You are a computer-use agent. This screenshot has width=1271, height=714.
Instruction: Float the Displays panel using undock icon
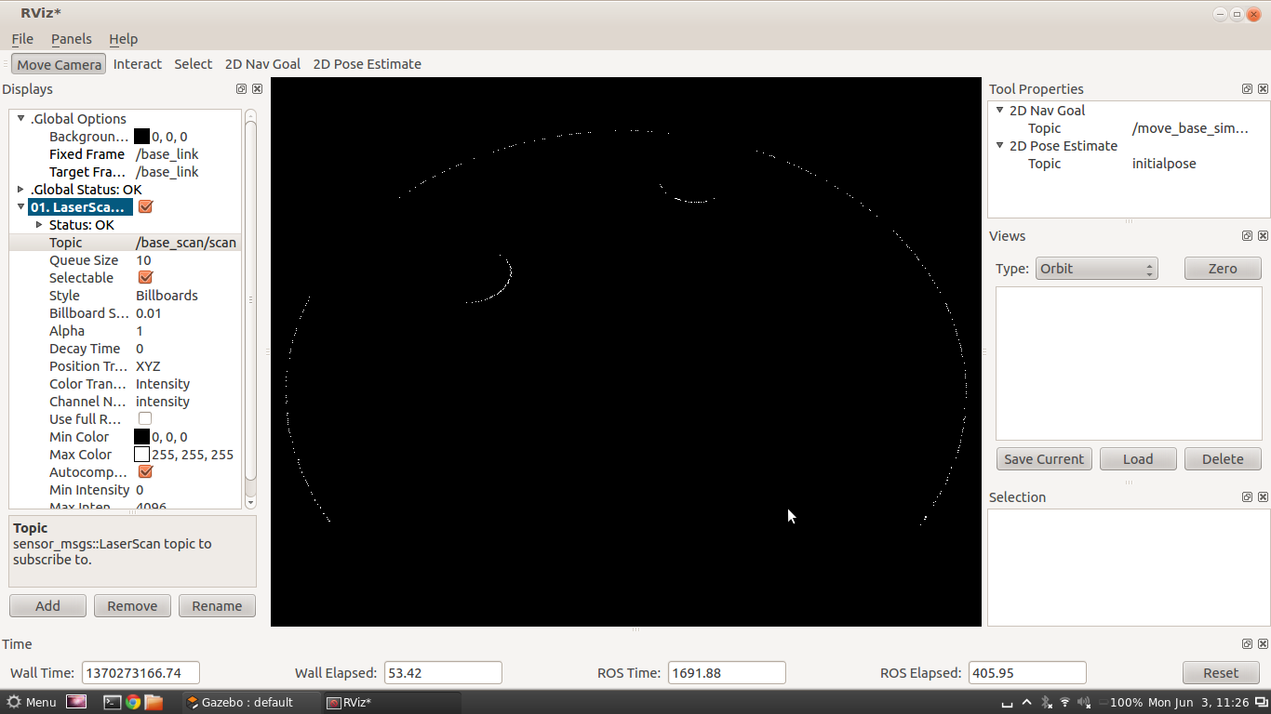click(x=241, y=89)
